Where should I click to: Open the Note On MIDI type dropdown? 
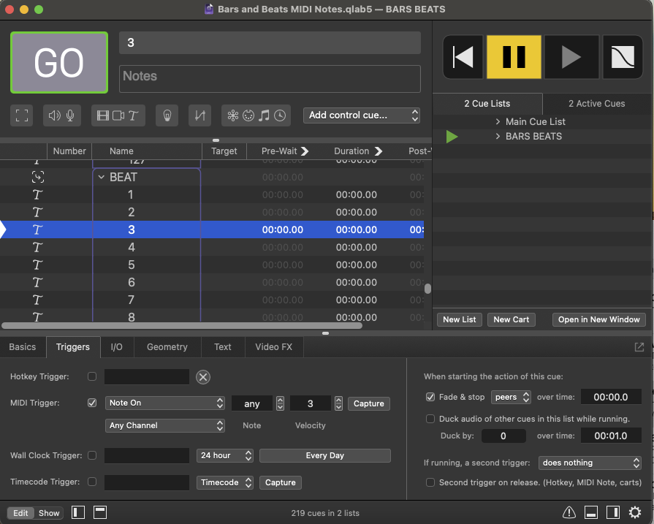coord(165,403)
